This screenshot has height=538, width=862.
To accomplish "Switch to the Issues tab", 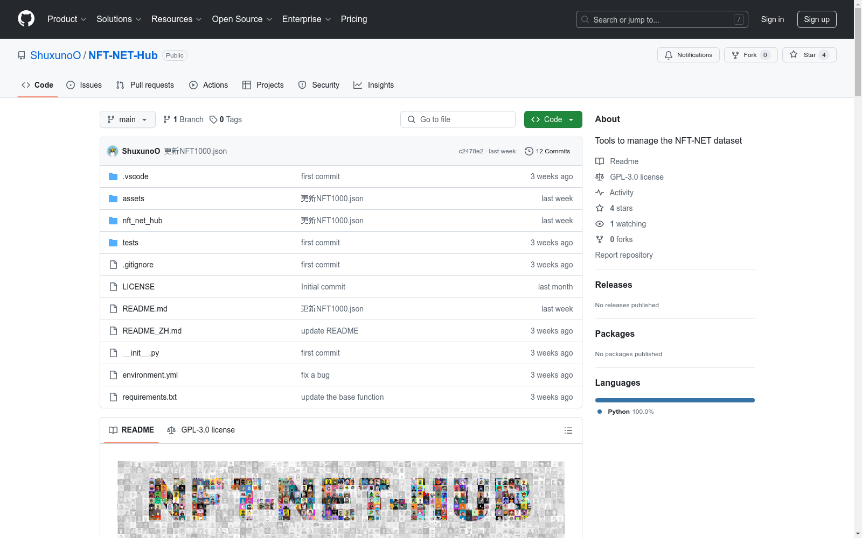I will pos(84,85).
